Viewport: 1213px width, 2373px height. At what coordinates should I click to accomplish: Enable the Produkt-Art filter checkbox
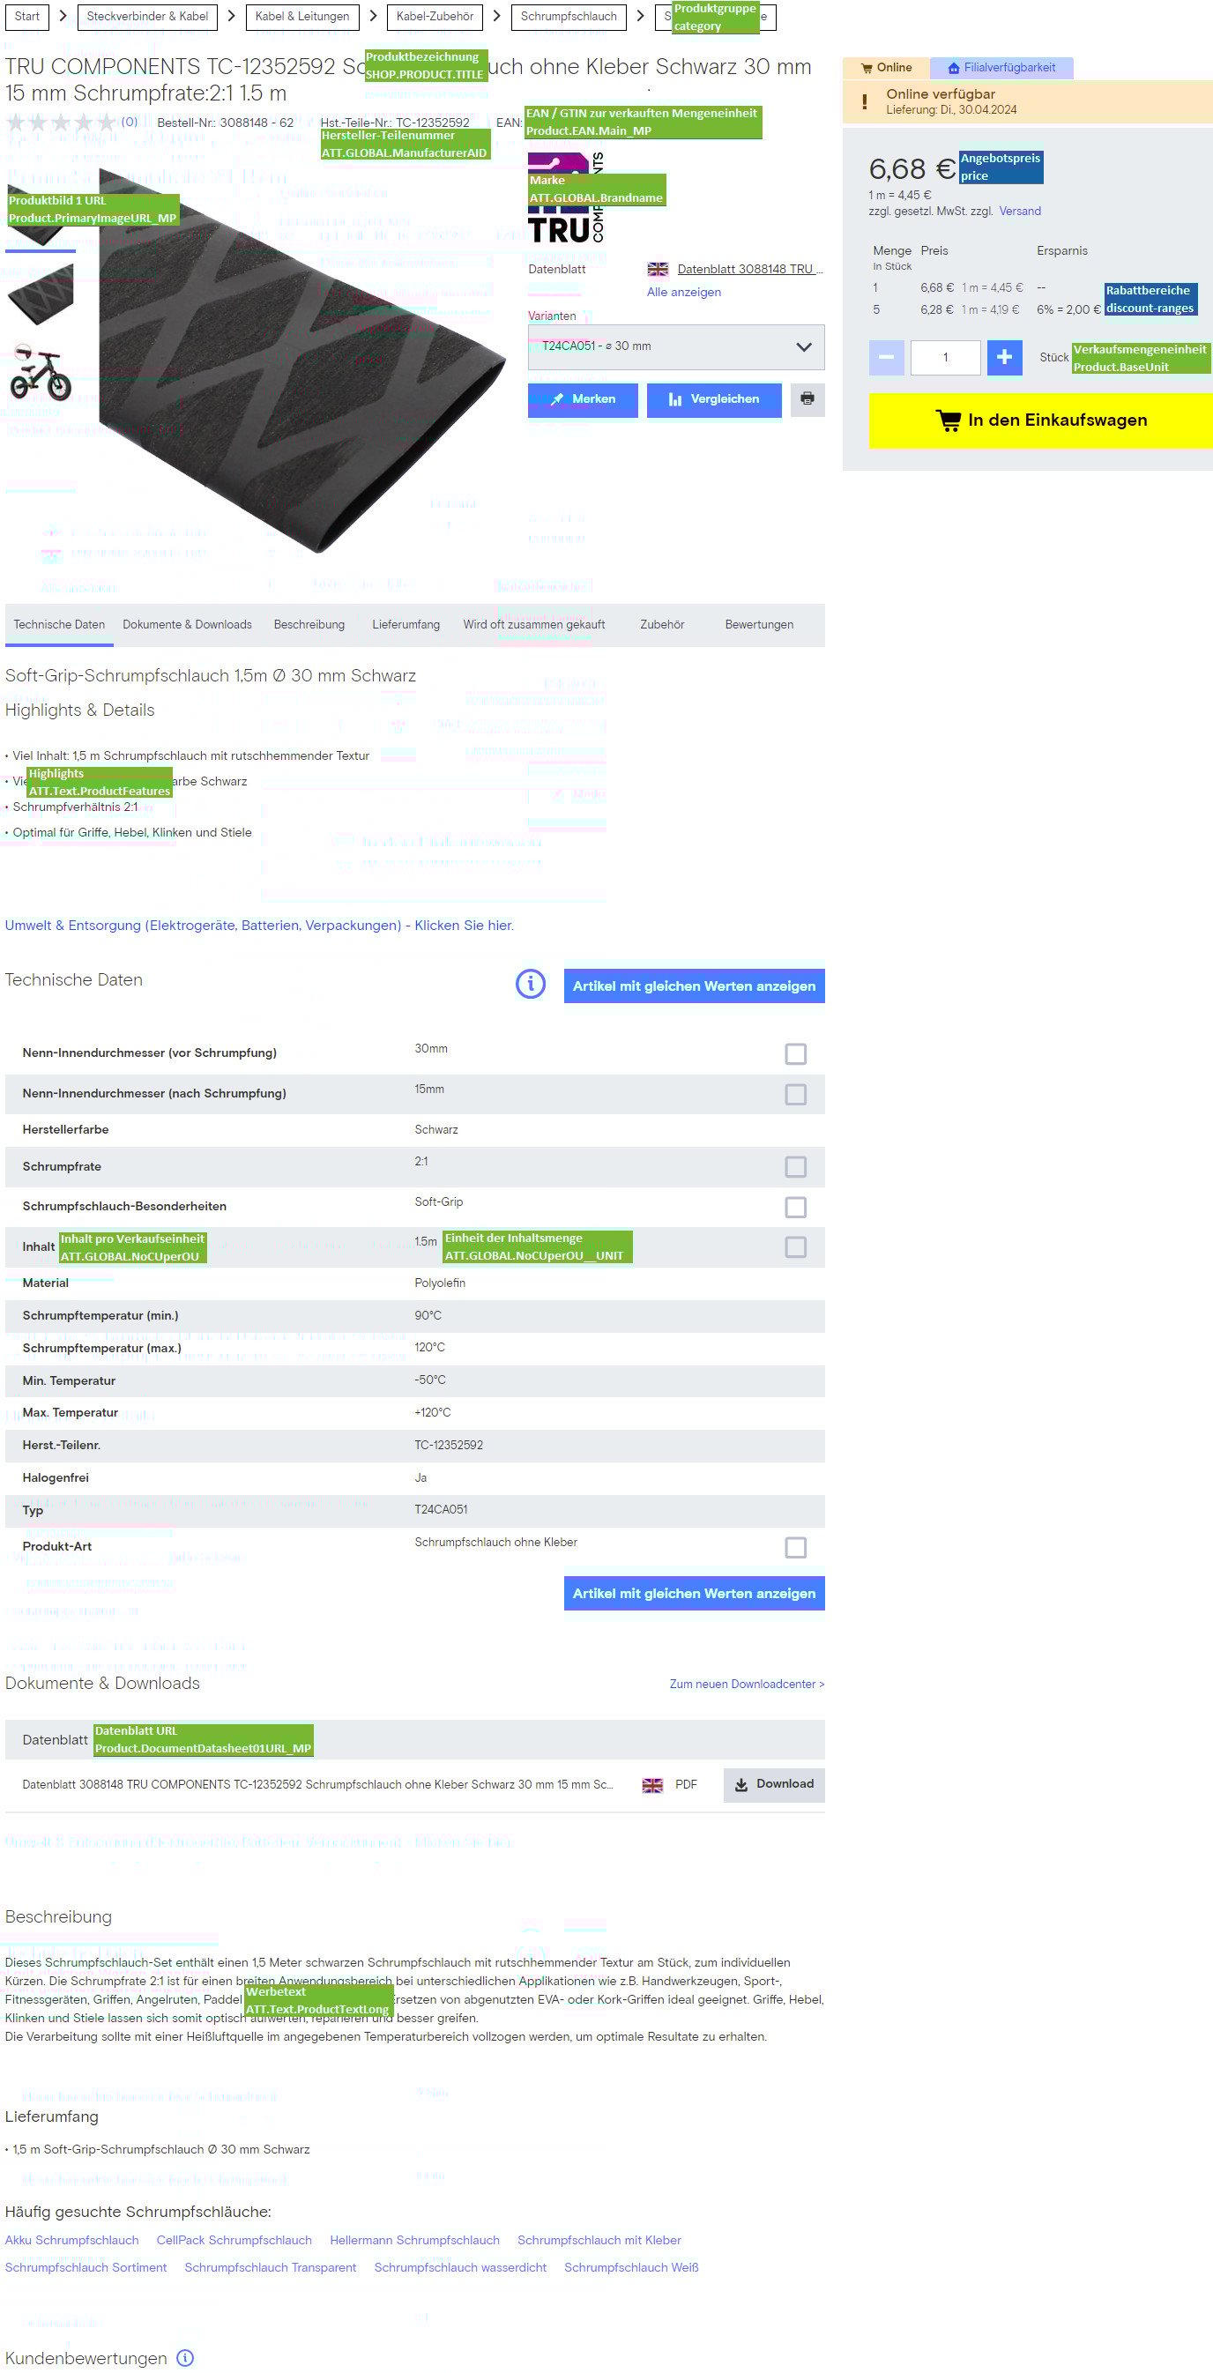(795, 1547)
